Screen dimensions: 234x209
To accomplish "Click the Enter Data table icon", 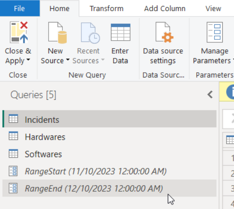I will tap(120, 32).
